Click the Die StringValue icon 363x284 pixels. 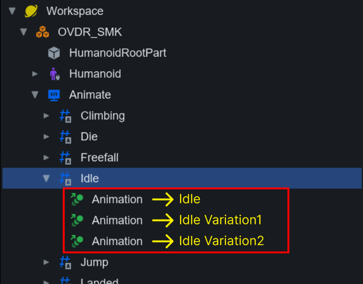tap(65, 137)
